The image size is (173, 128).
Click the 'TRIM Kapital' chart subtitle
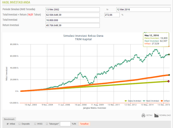point(83,39)
